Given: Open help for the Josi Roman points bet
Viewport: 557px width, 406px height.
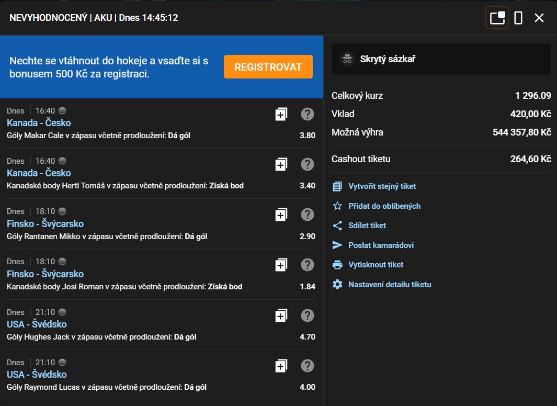Looking at the screenshot, I should (x=308, y=265).
